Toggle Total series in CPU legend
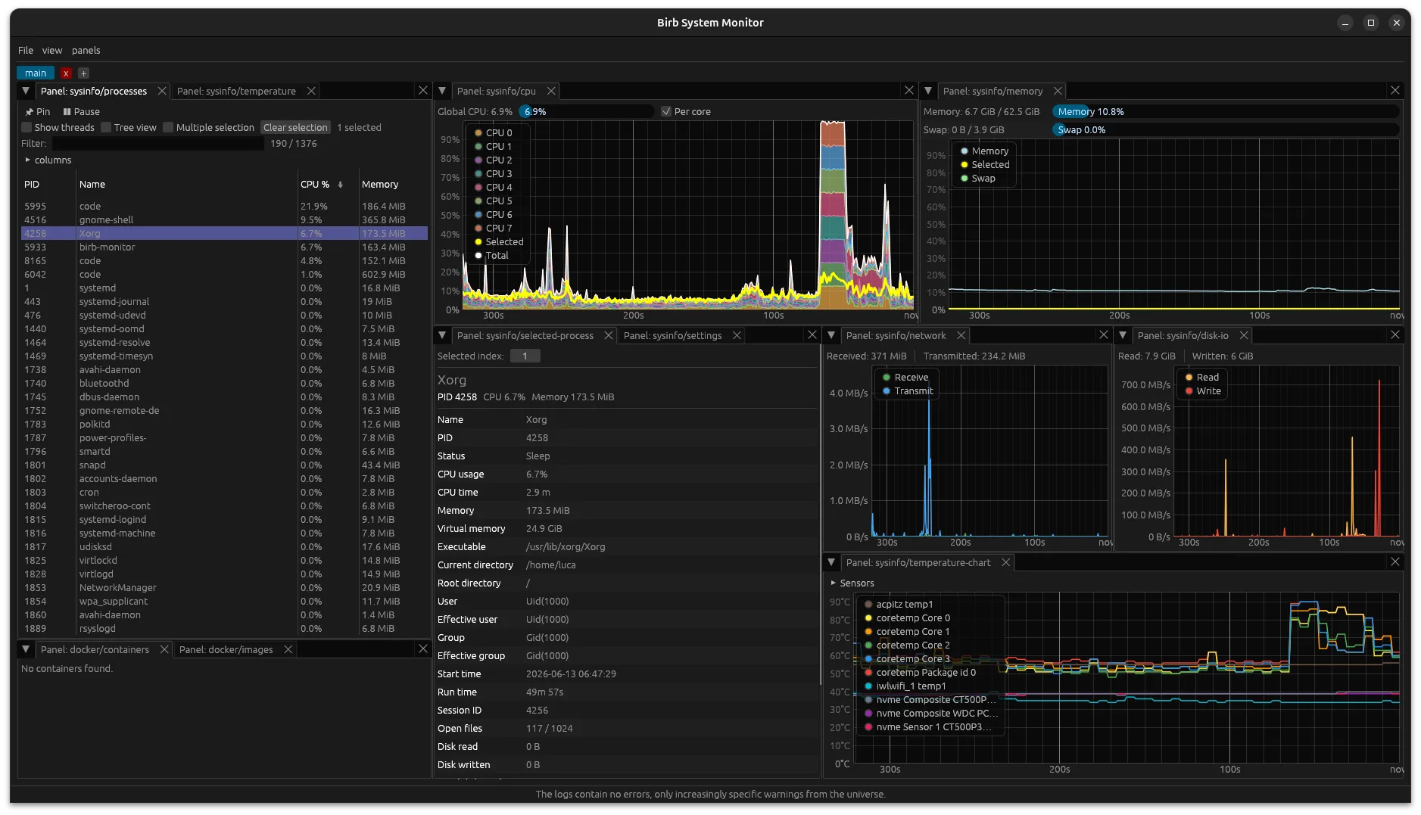 point(492,255)
